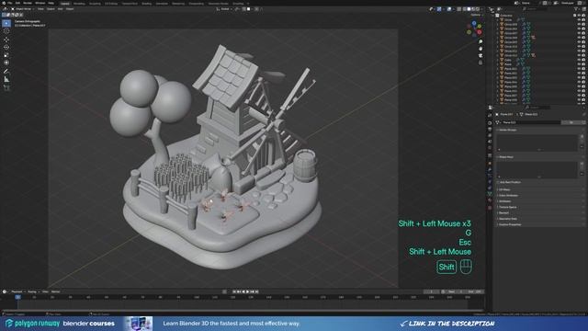
Task: Hide the Cube object with its eye icon
Action: 579,60
